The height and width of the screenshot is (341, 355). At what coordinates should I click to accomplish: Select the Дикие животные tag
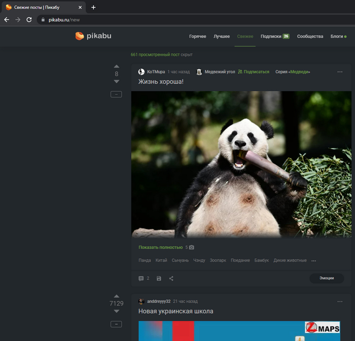coord(290,260)
